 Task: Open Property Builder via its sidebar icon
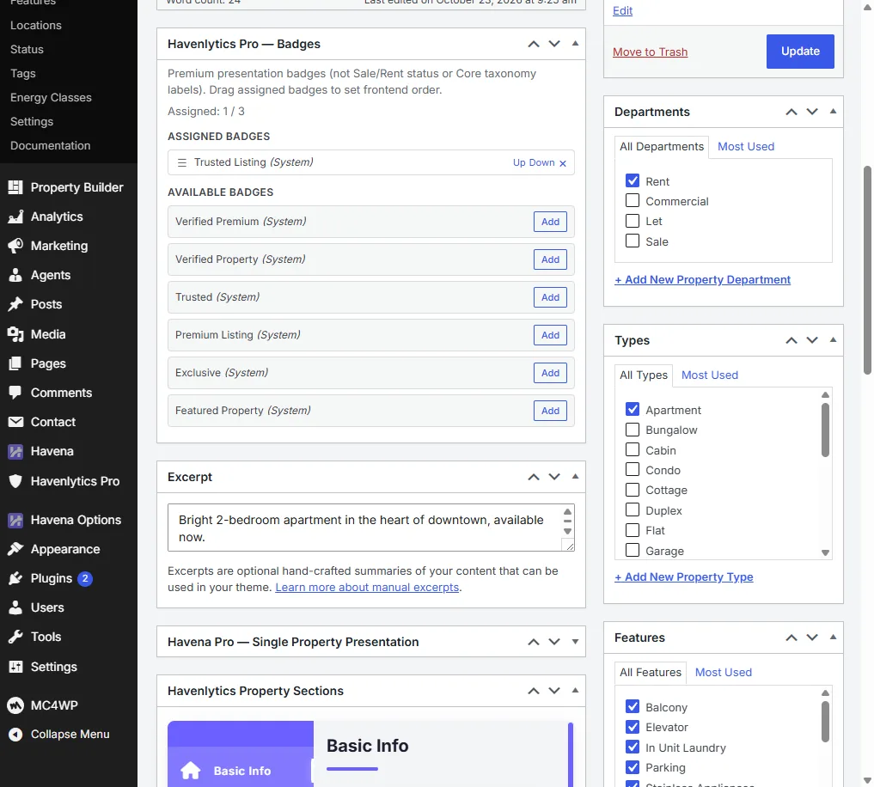(15, 187)
